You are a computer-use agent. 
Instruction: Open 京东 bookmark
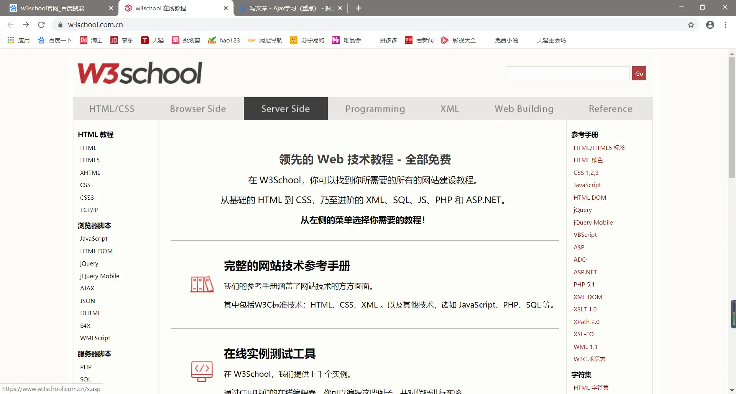(122, 40)
